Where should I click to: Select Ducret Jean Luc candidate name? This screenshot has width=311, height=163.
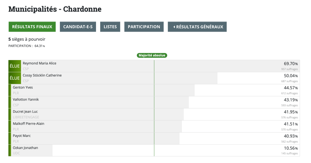(25, 112)
